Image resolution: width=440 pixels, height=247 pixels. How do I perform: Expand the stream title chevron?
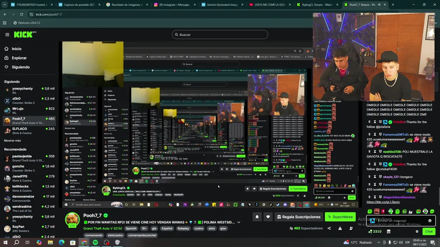[x=239, y=222]
